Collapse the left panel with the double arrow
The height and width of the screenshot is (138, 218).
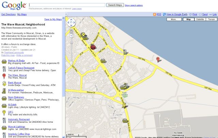click(66, 14)
